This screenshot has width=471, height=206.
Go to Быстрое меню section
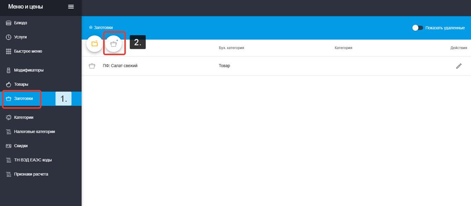tap(28, 51)
